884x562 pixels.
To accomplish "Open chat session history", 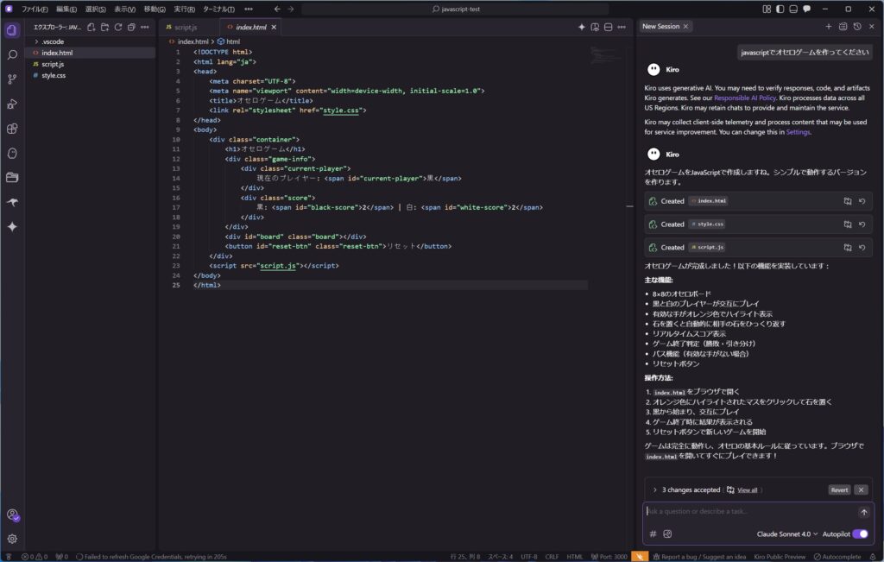I will (857, 27).
